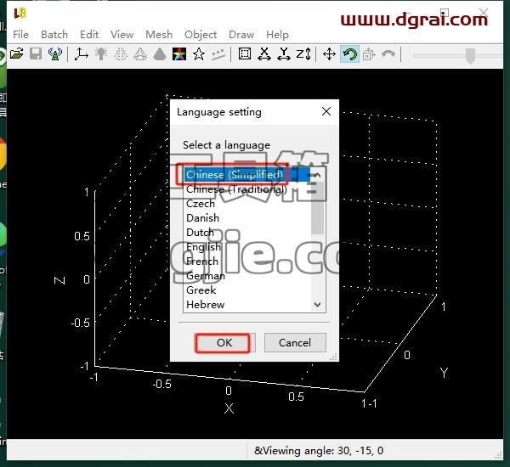
Task: Click the language list scroll-down arrow
Action: tap(317, 305)
